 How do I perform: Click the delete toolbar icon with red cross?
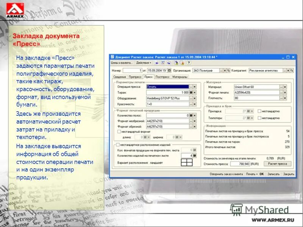182,63
